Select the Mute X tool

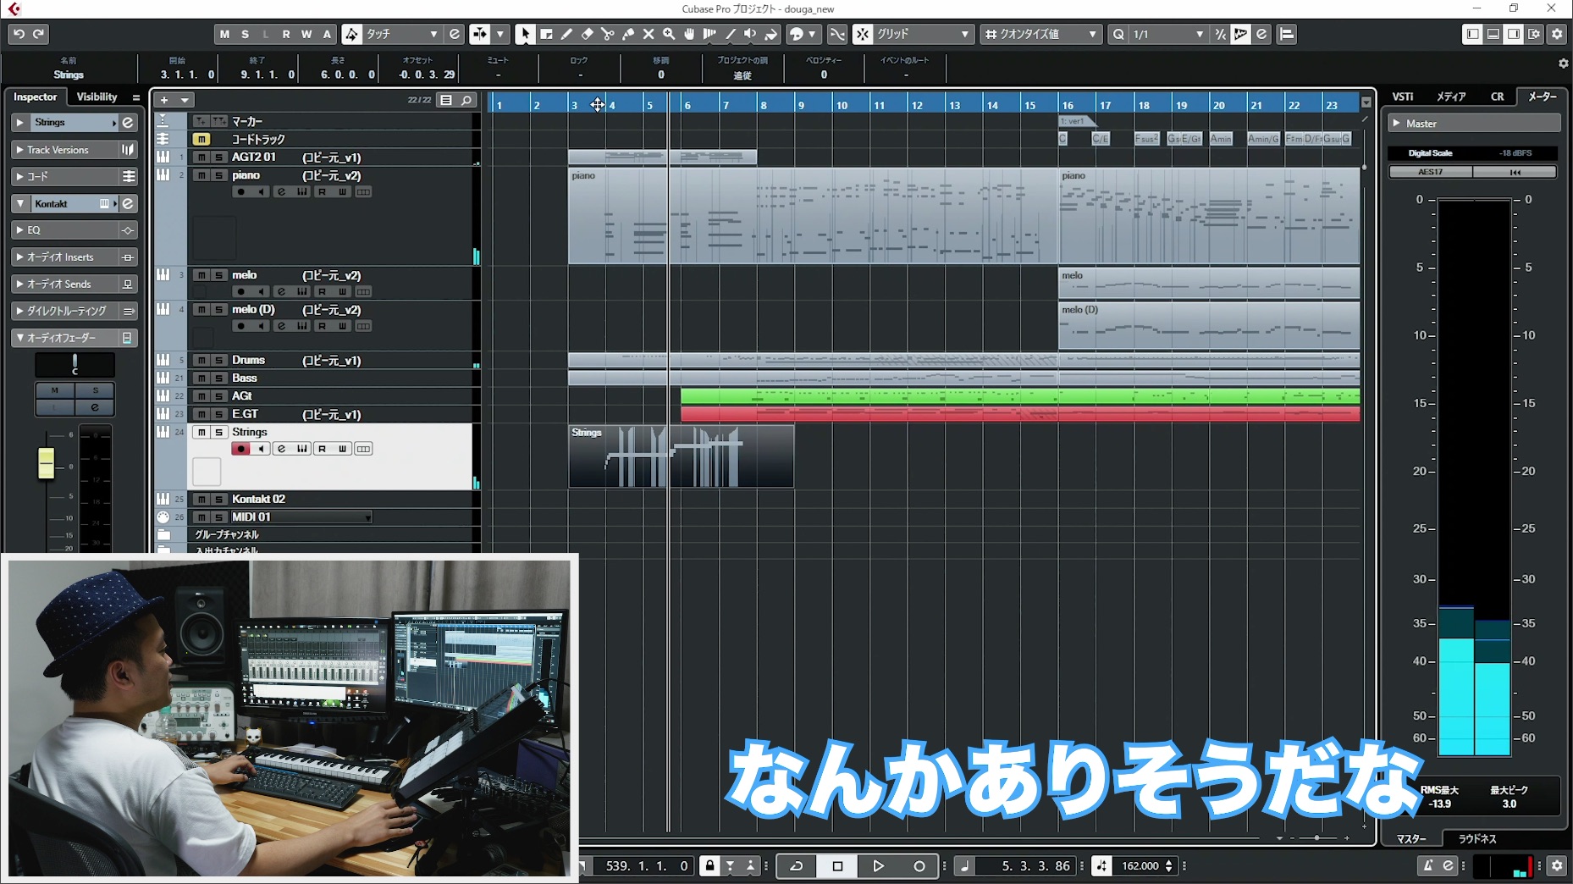[649, 34]
